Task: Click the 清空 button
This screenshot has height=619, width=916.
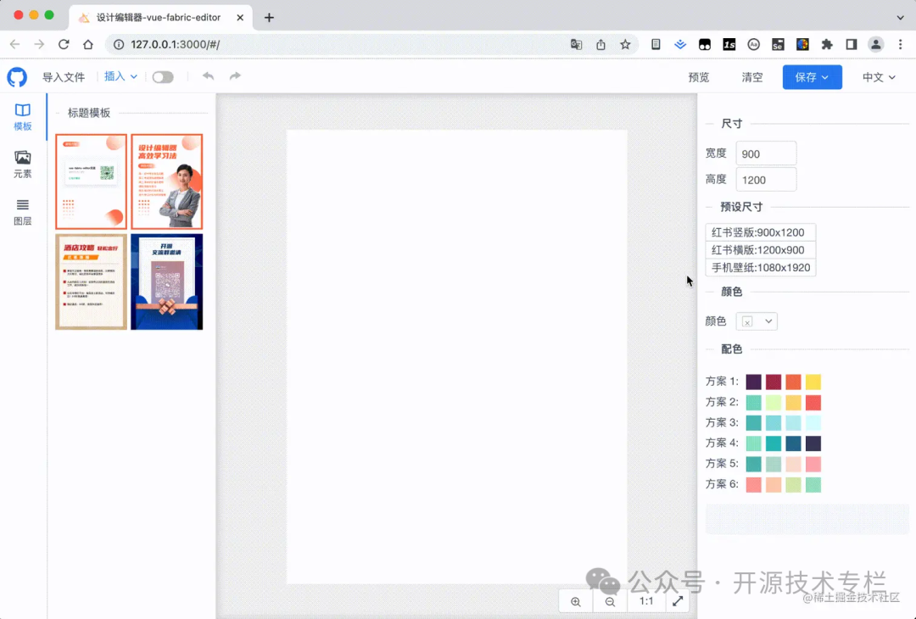Action: click(x=751, y=77)
